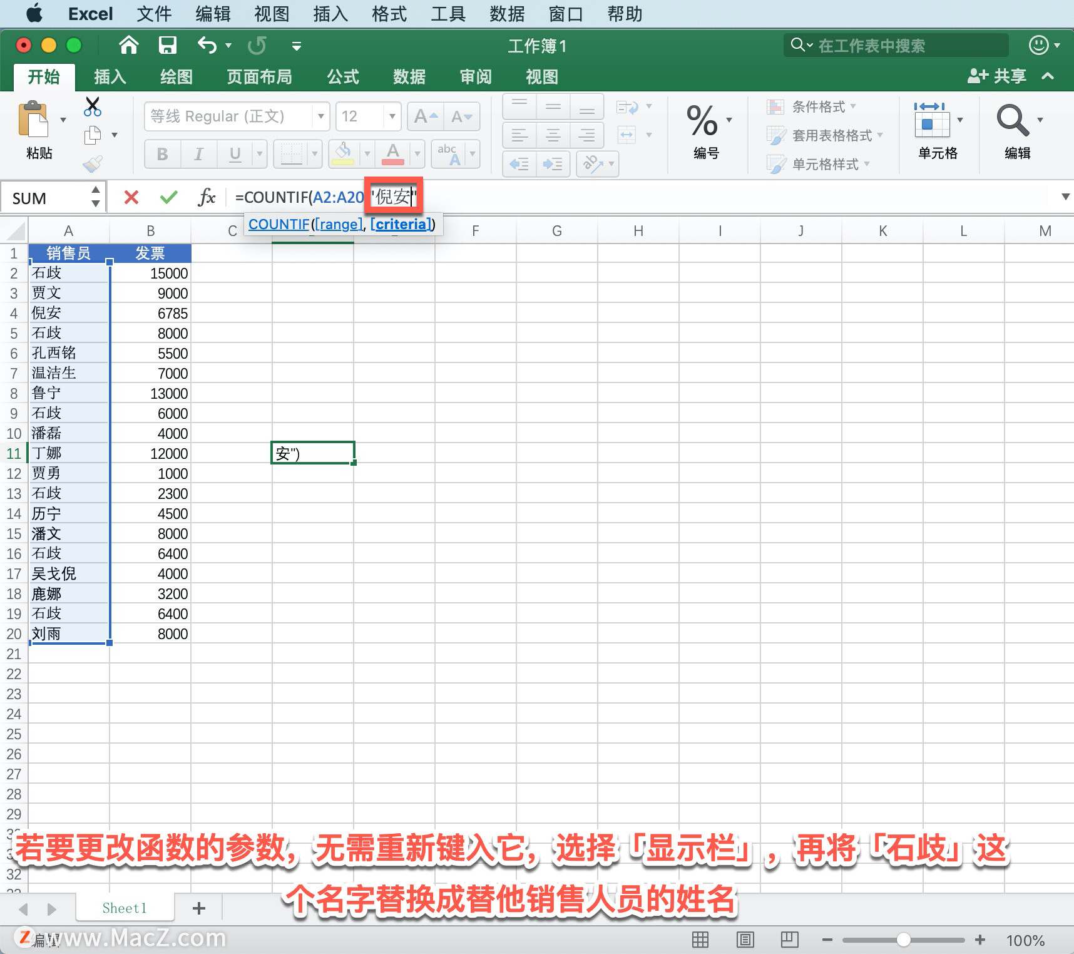The height and width of the screenshot is (954, 1074).
Task: Align text to the top
Action: [x=519, y=106]
